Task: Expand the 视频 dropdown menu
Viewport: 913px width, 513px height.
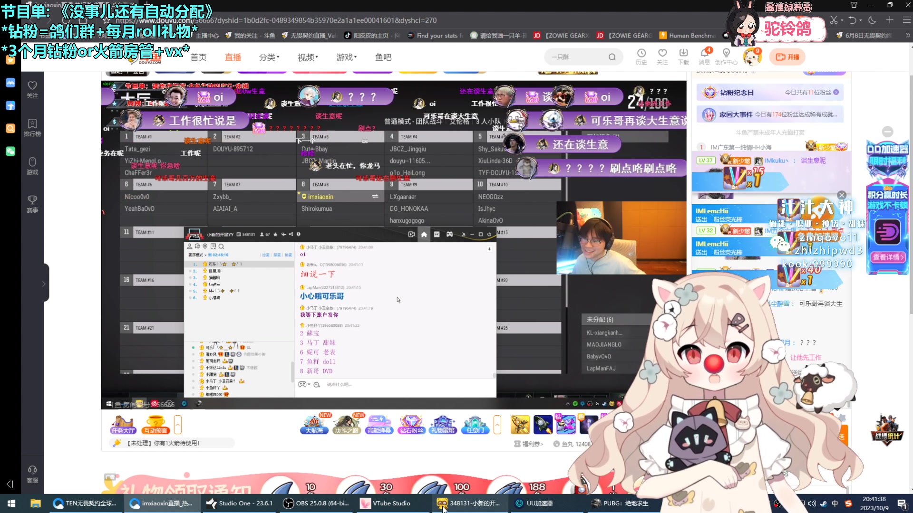Action: tap(308, 57)
